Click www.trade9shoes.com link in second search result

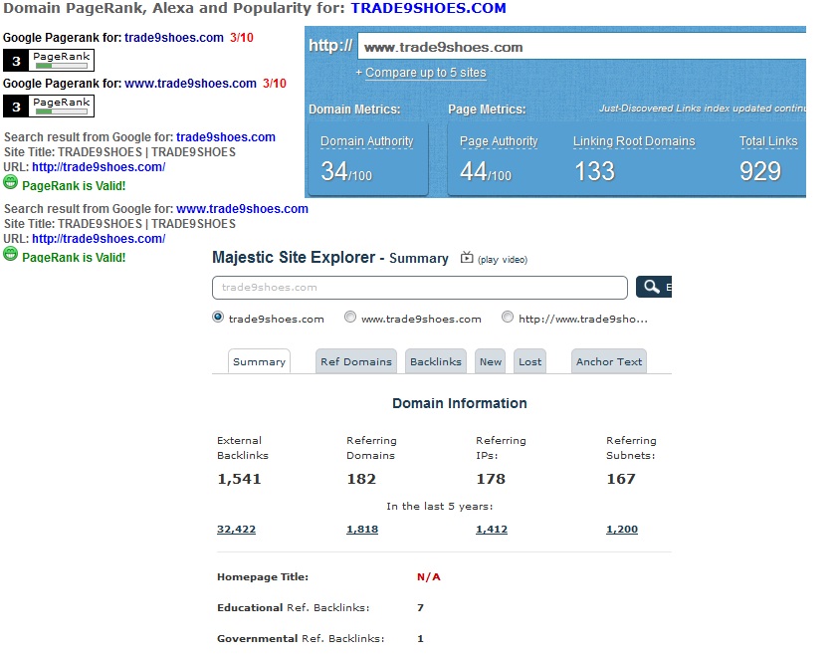(242, 208)
